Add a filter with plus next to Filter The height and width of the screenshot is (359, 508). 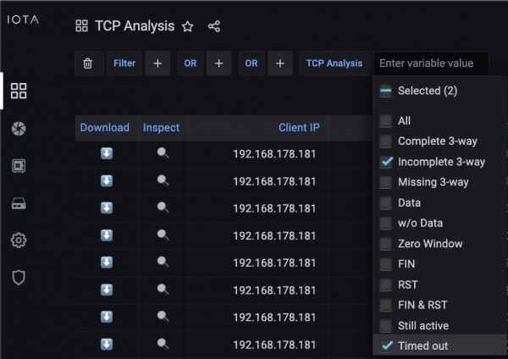(x=157, y=64)
